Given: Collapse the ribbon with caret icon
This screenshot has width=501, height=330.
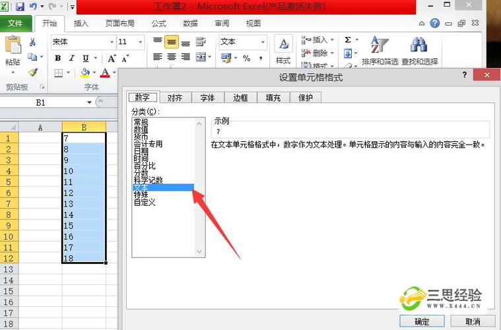Looking at the screenshot, I should coord(422,23).
